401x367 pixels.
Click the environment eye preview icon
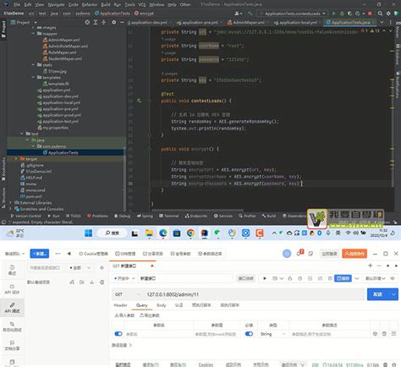click(393, 278)
